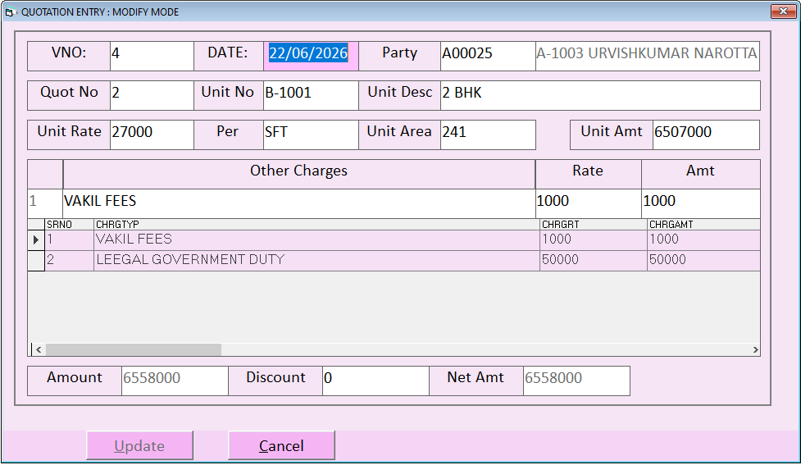Click the Party code field A00025

coord(488,56)
